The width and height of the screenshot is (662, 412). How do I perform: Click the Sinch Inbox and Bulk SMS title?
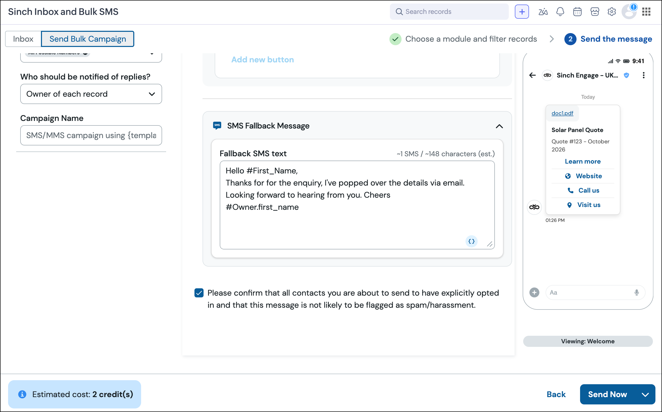63,12
